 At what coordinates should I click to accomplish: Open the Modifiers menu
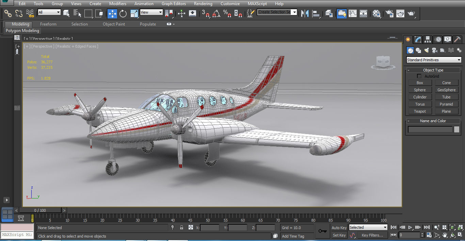[x=118, y=4]
